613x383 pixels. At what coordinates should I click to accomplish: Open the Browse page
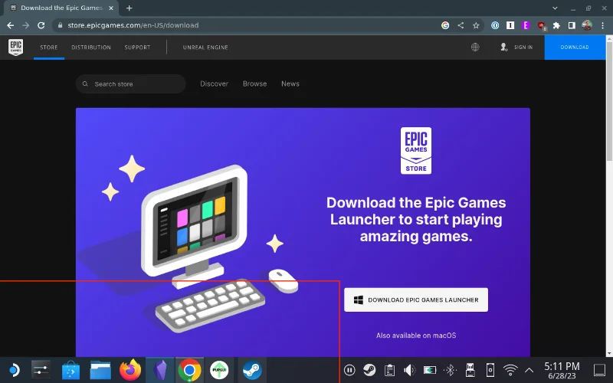coord(254,83)
